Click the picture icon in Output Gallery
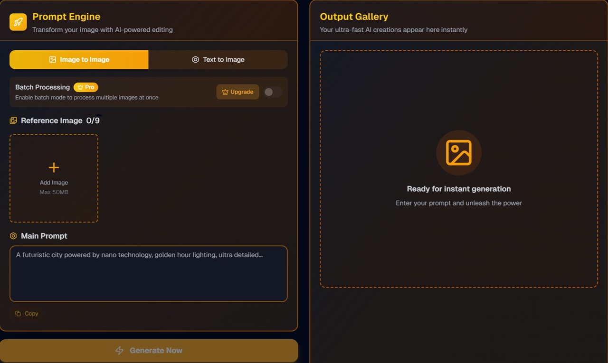 point(458,153)
